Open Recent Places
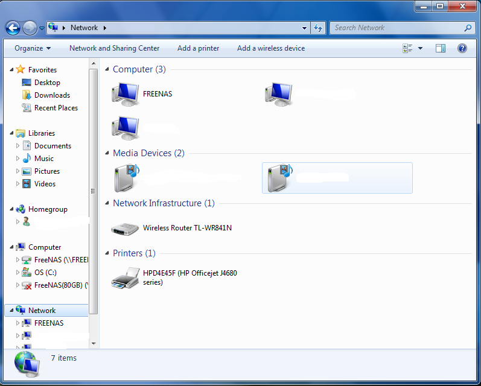 56,108
